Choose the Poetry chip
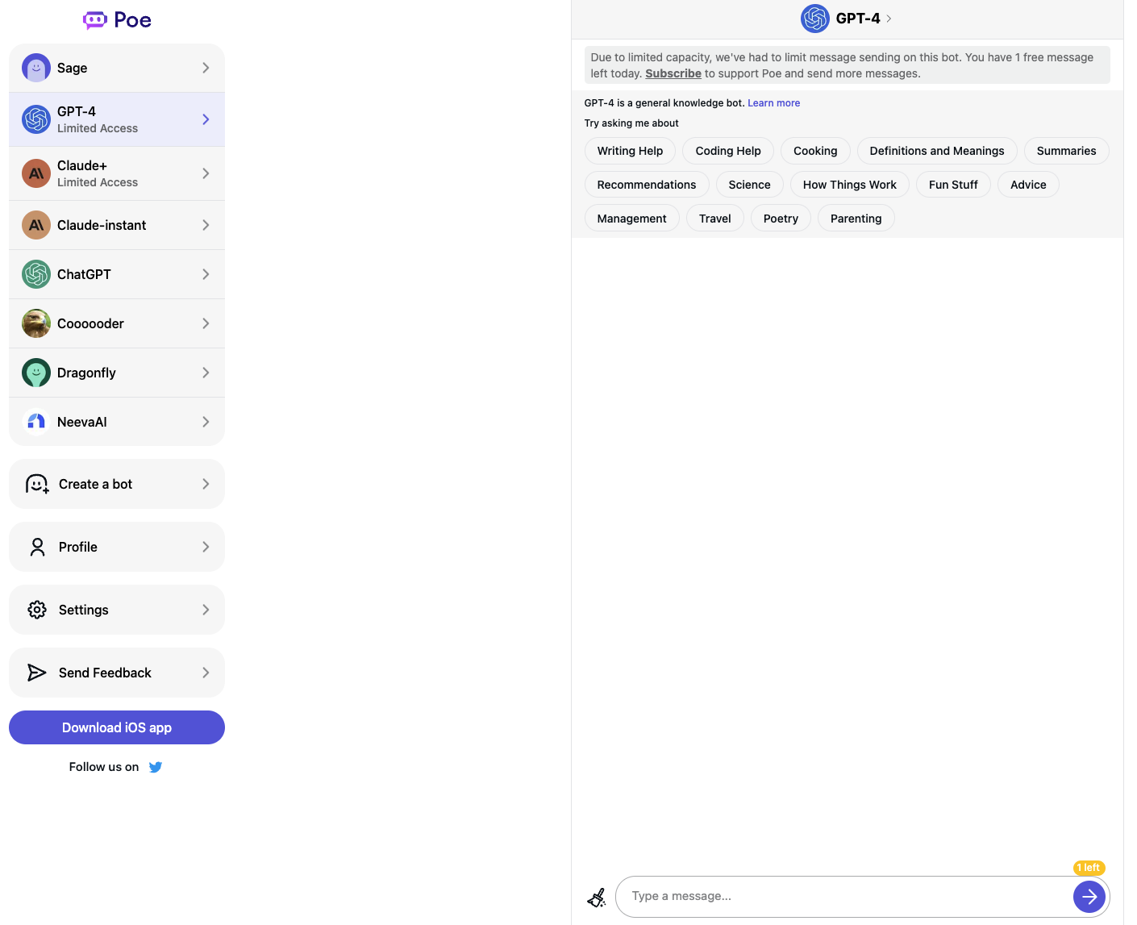Image resolution: width=1137 pixels, height=925 pixels. coord(781,219)
